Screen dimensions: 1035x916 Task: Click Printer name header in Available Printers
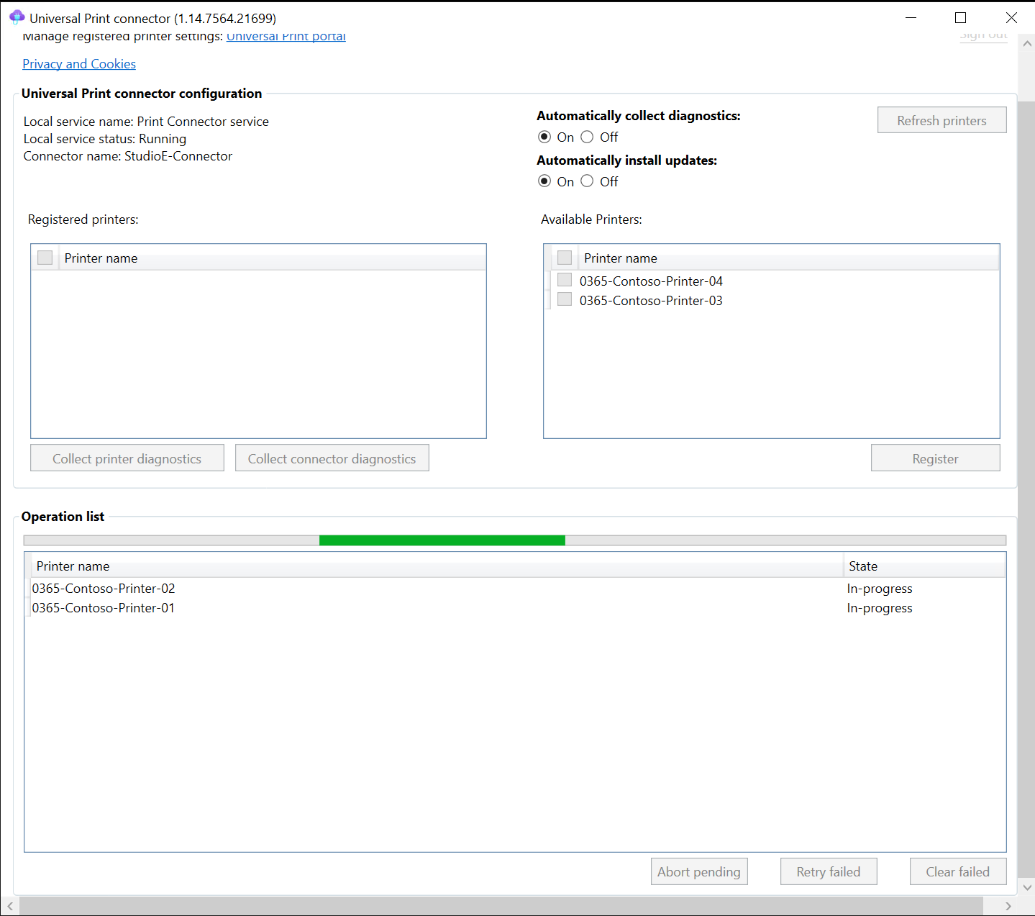(788, 258)
